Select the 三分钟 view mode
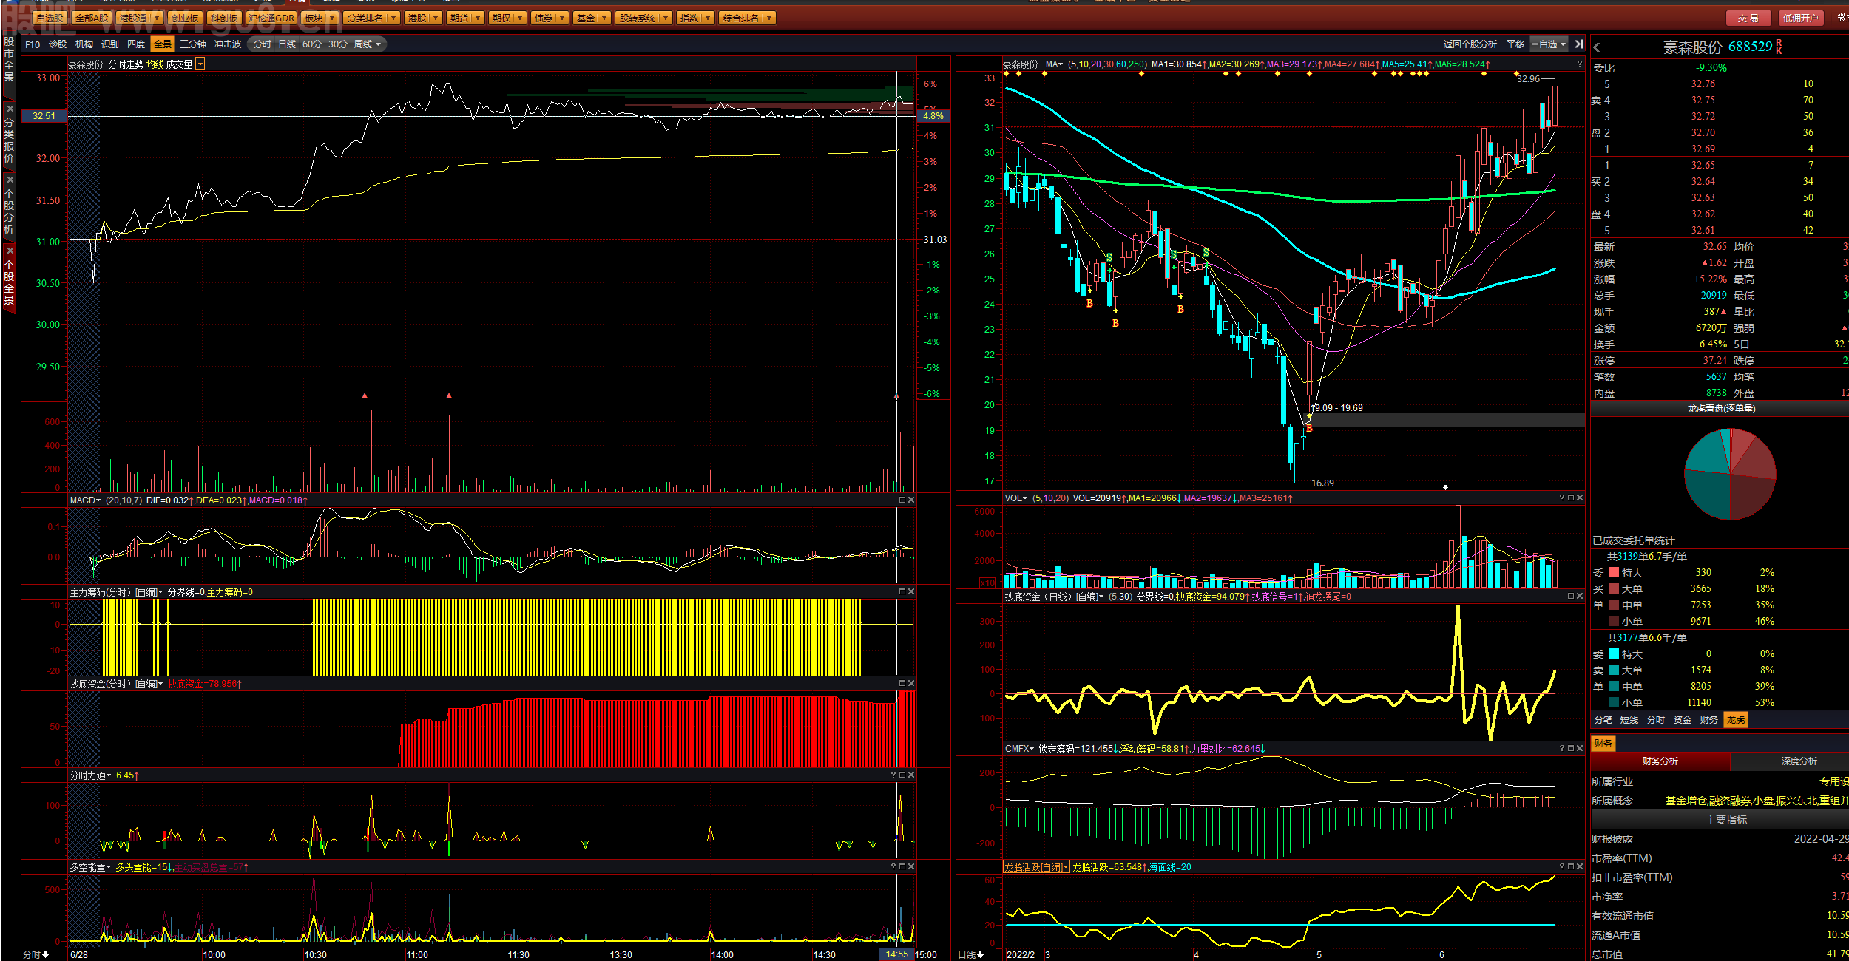This screenshot has height=961, width=1849. tap(193, 44)
